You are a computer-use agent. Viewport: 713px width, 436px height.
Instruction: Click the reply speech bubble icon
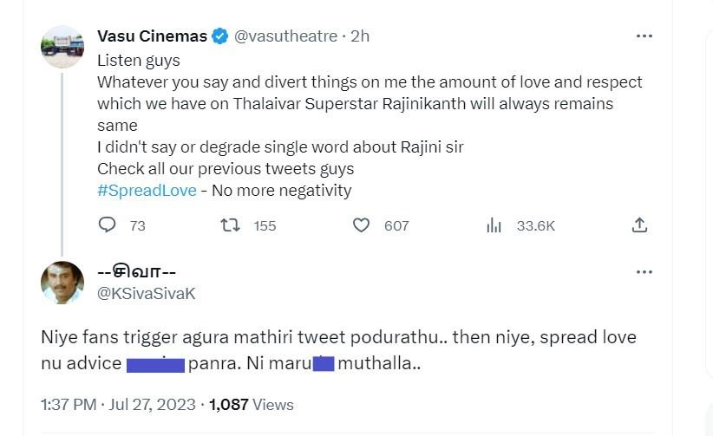tap(108, 225)
